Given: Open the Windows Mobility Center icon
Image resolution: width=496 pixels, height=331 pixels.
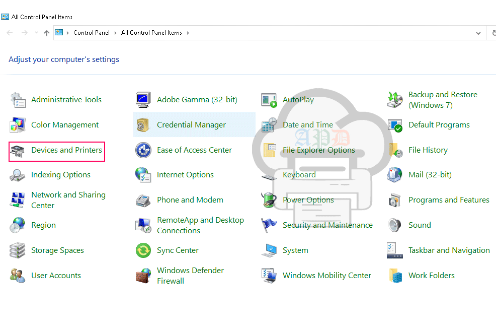Looking at the screenshot, I should coord(269,276).
